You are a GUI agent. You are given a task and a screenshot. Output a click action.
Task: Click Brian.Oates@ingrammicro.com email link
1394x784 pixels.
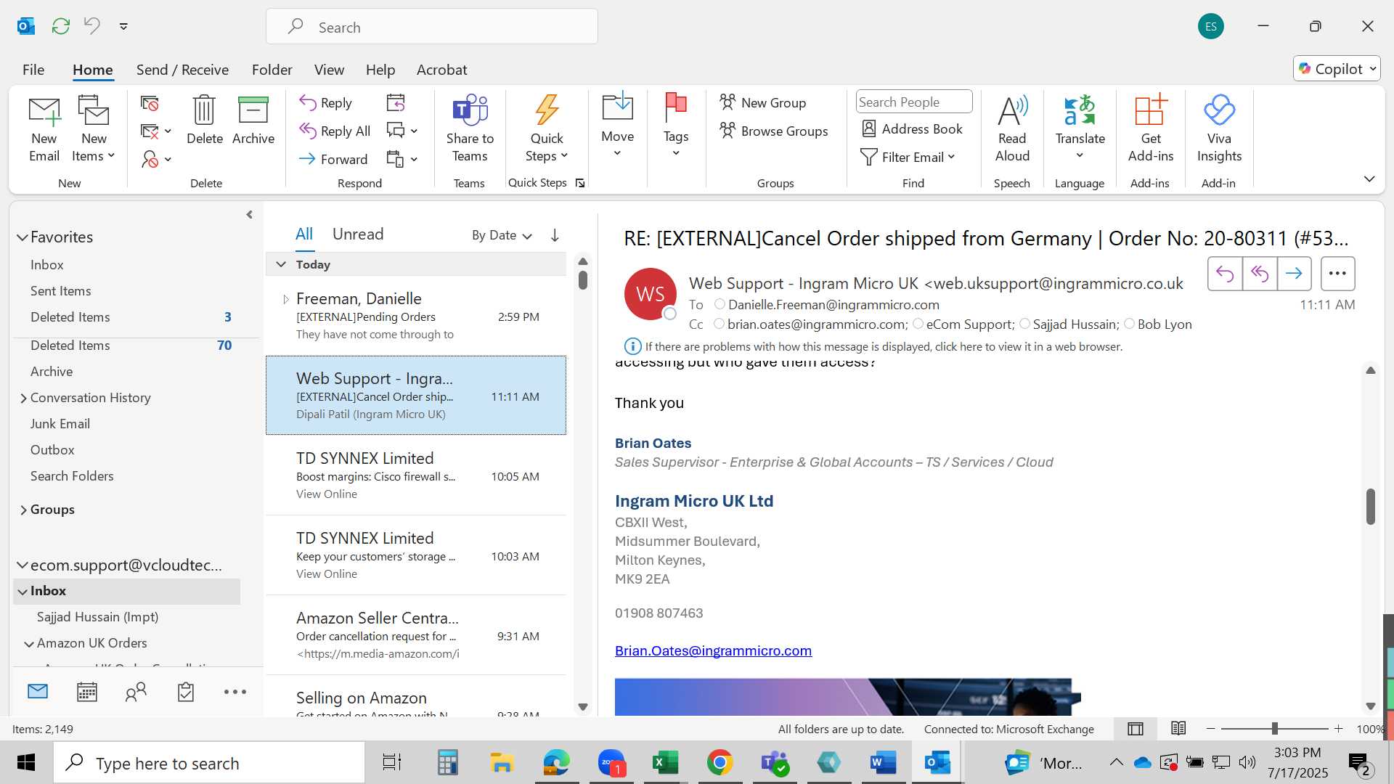pyautogui.click(x=713, y=650)
